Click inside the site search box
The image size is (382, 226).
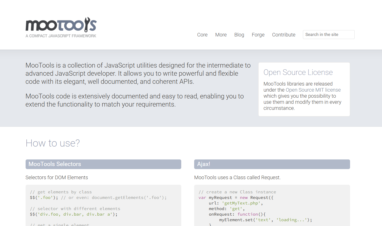pos(329,34)
